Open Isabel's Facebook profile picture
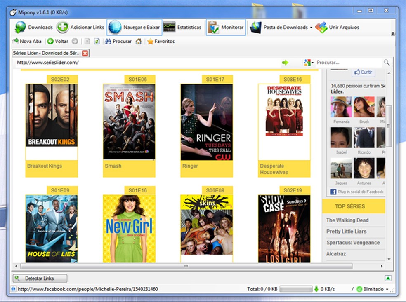The height and width of the screenshot is (302, 406). (x=341, y=137)
